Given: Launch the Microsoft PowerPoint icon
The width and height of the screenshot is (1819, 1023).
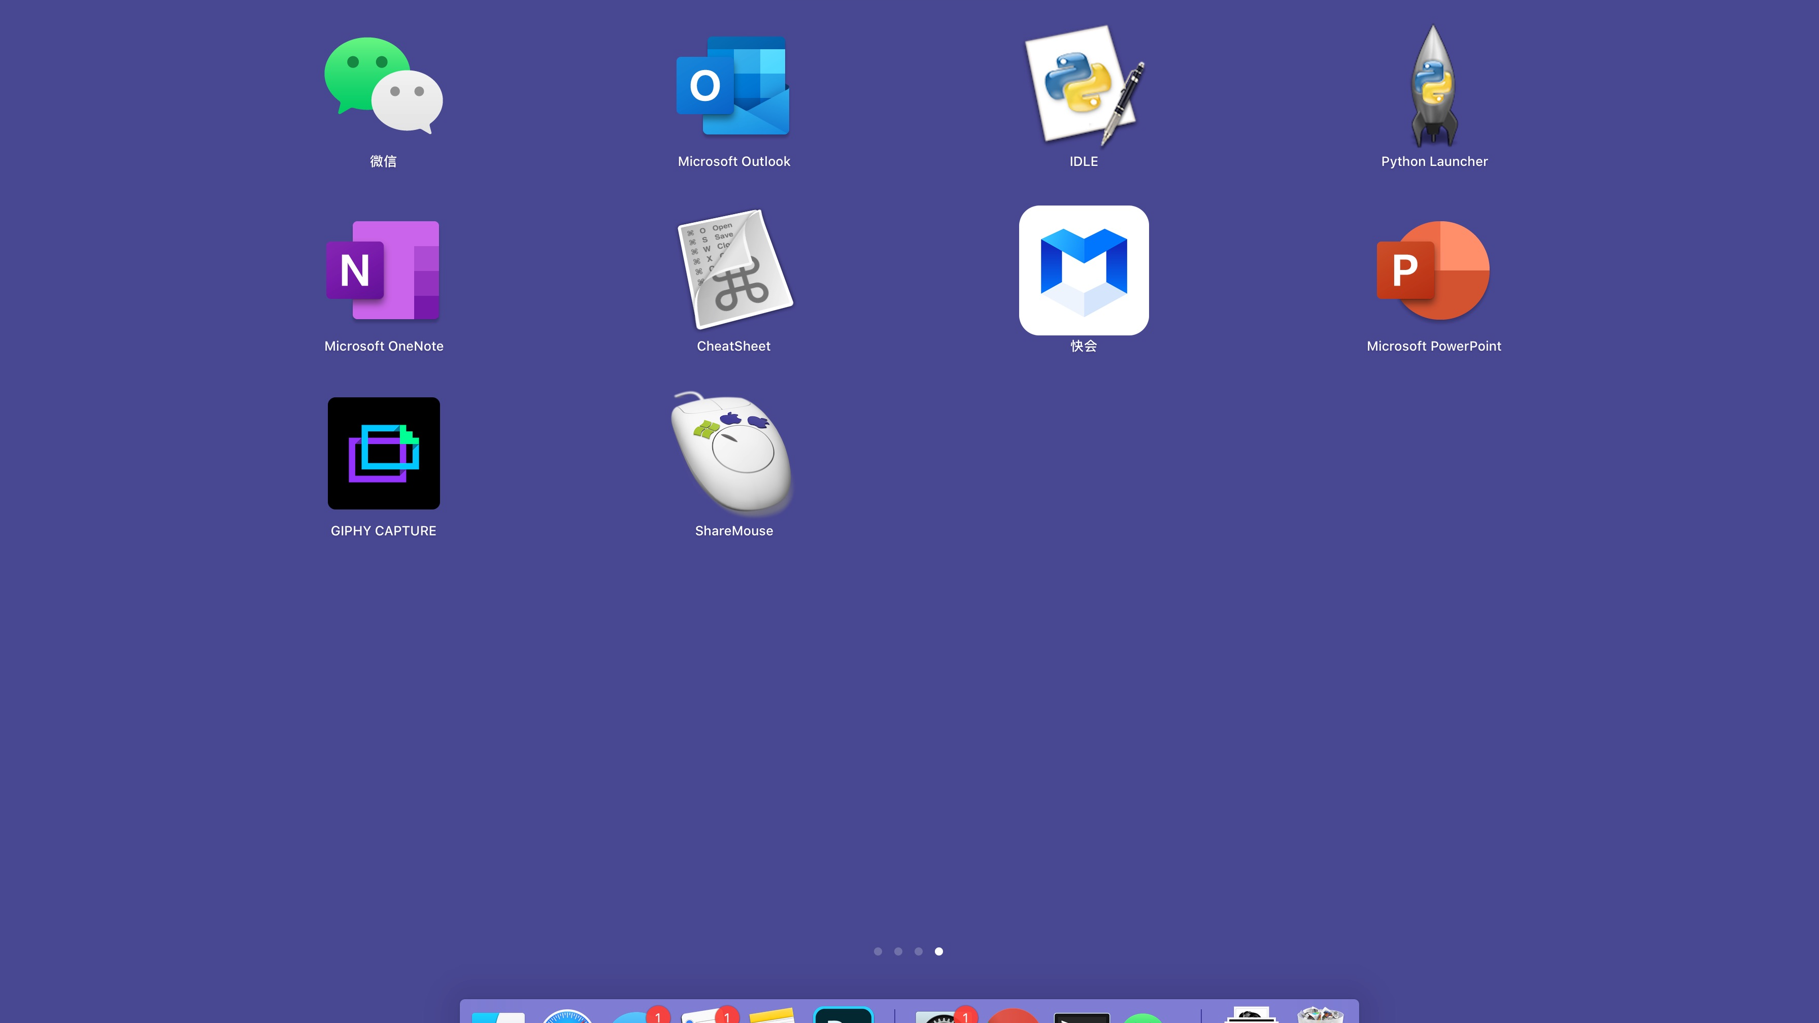Looking at the screenshot, I should 1433,270.
